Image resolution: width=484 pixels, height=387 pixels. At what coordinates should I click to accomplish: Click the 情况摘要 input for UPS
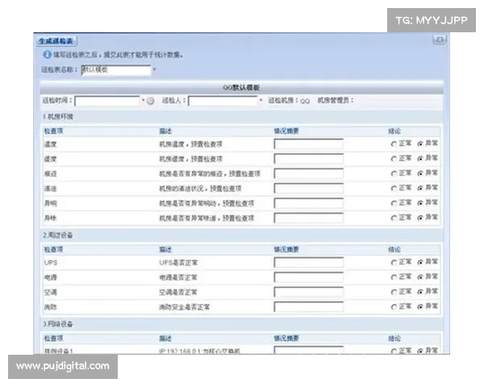pos(309,262)
